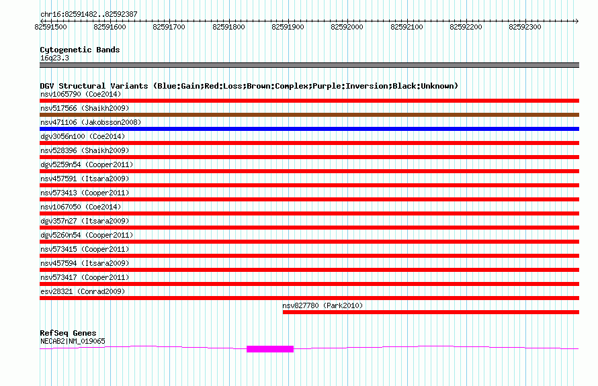Click the magenta NECAB2 exon block
Screen dimensions: 598x386
tap(270, 349)
